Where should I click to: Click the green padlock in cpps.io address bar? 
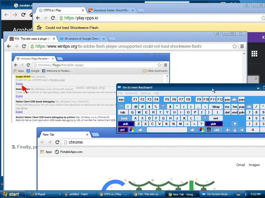click(x=61, y=18)
